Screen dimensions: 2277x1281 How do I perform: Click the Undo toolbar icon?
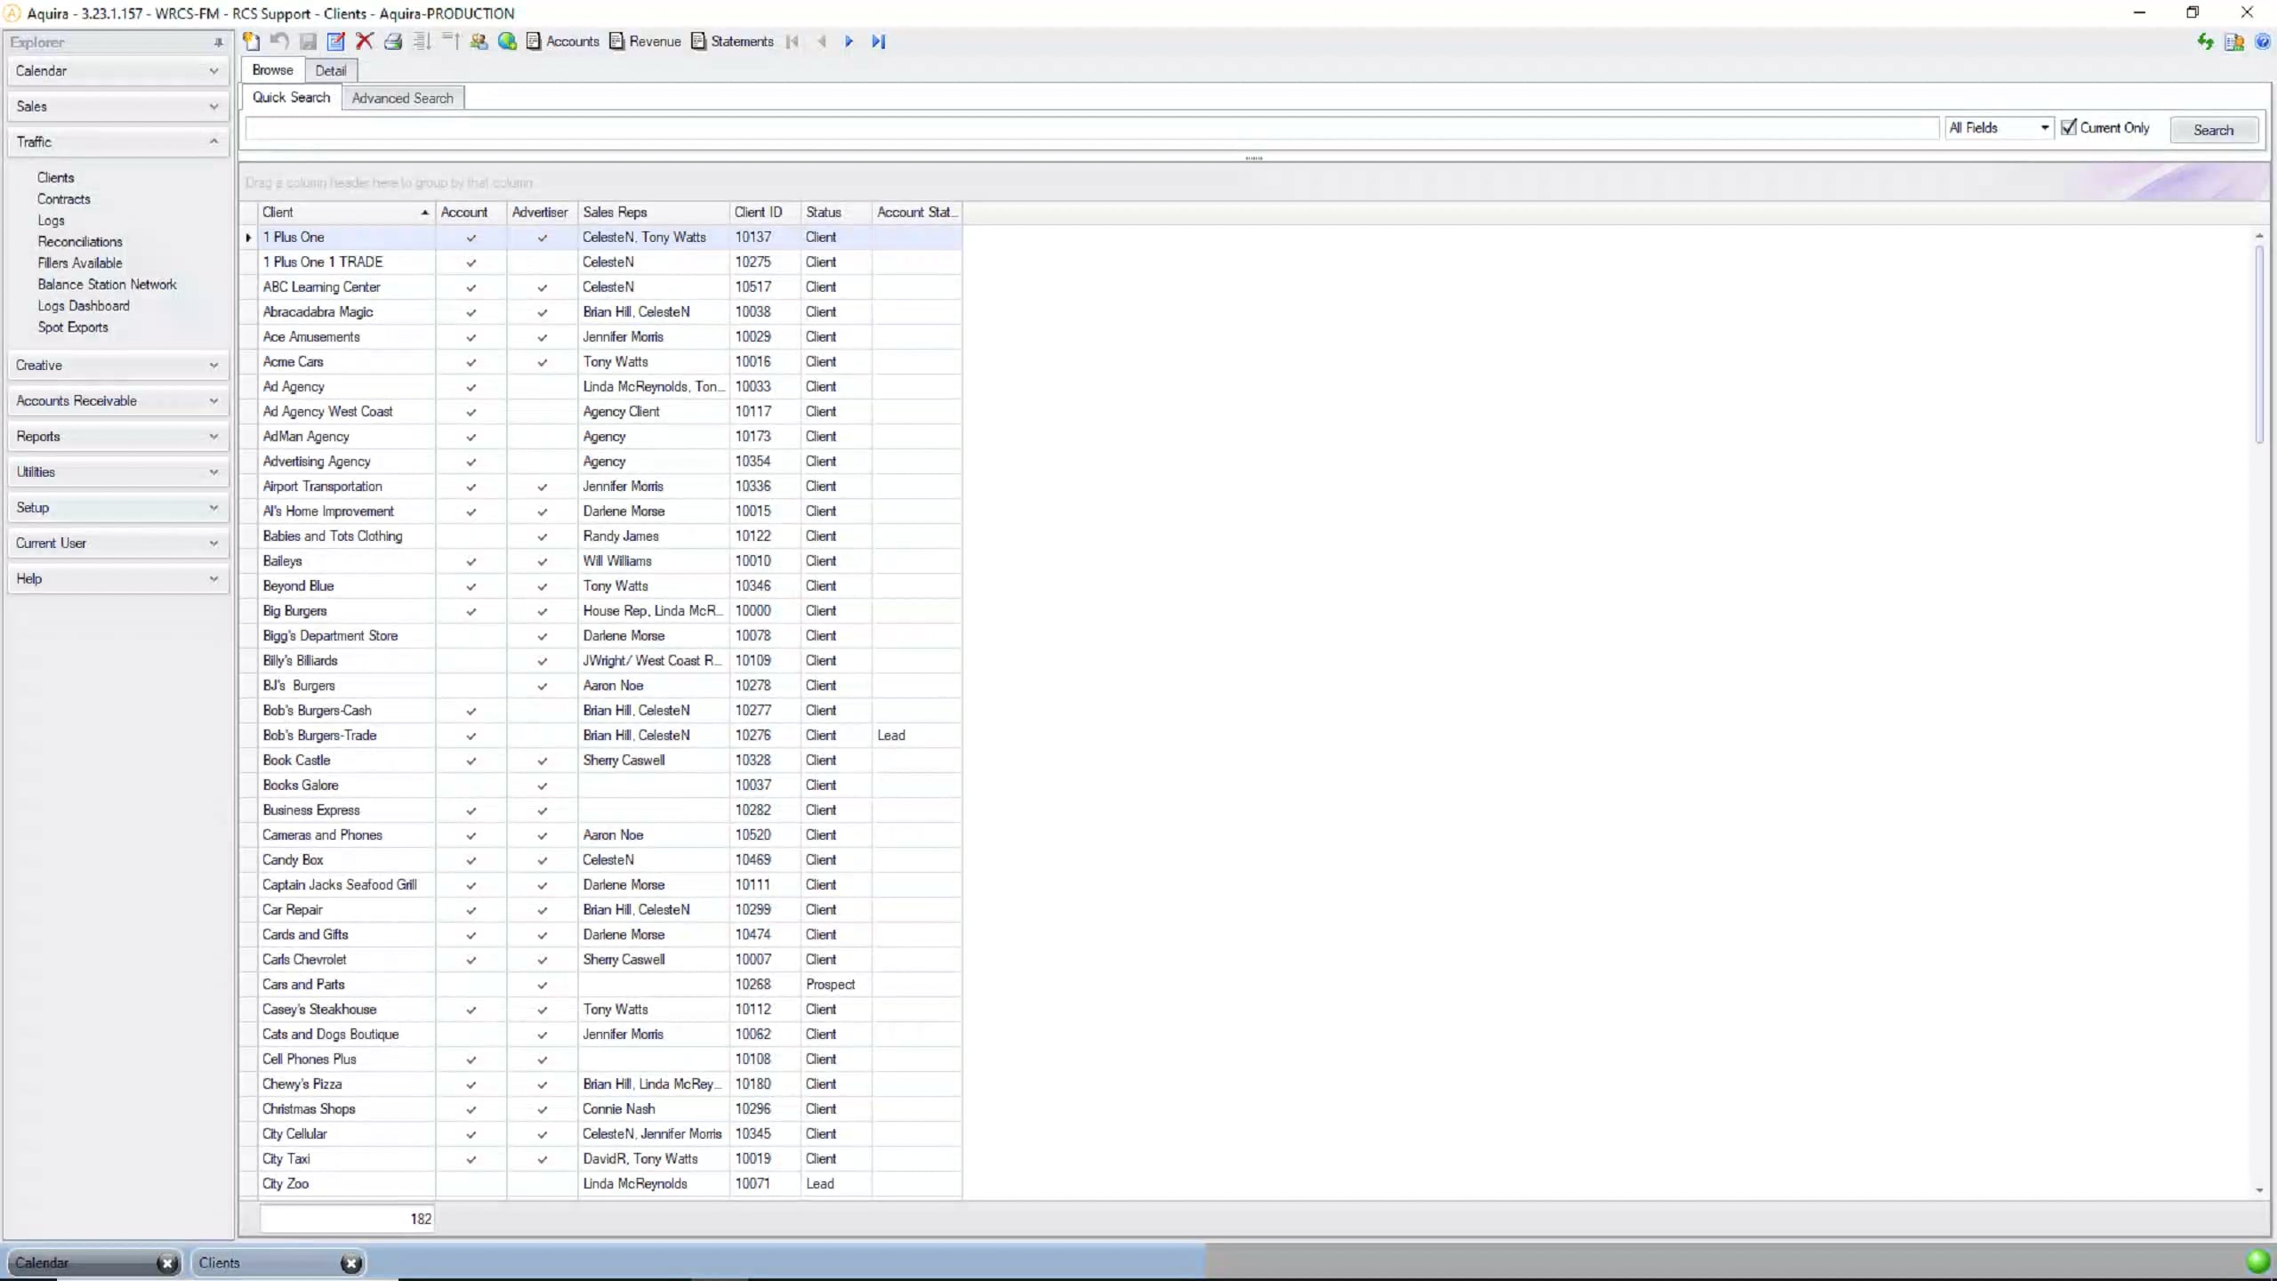280,41
